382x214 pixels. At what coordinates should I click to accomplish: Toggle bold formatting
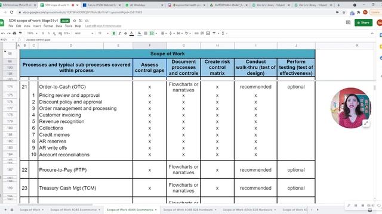tap(114, 33)
